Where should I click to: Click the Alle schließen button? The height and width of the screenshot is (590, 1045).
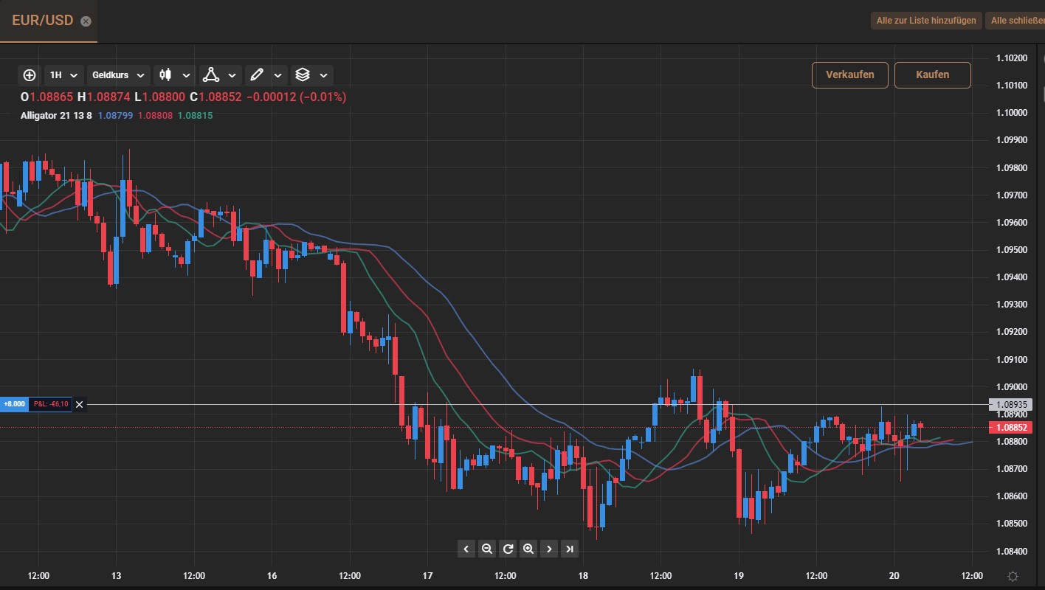click(1015, 21)
